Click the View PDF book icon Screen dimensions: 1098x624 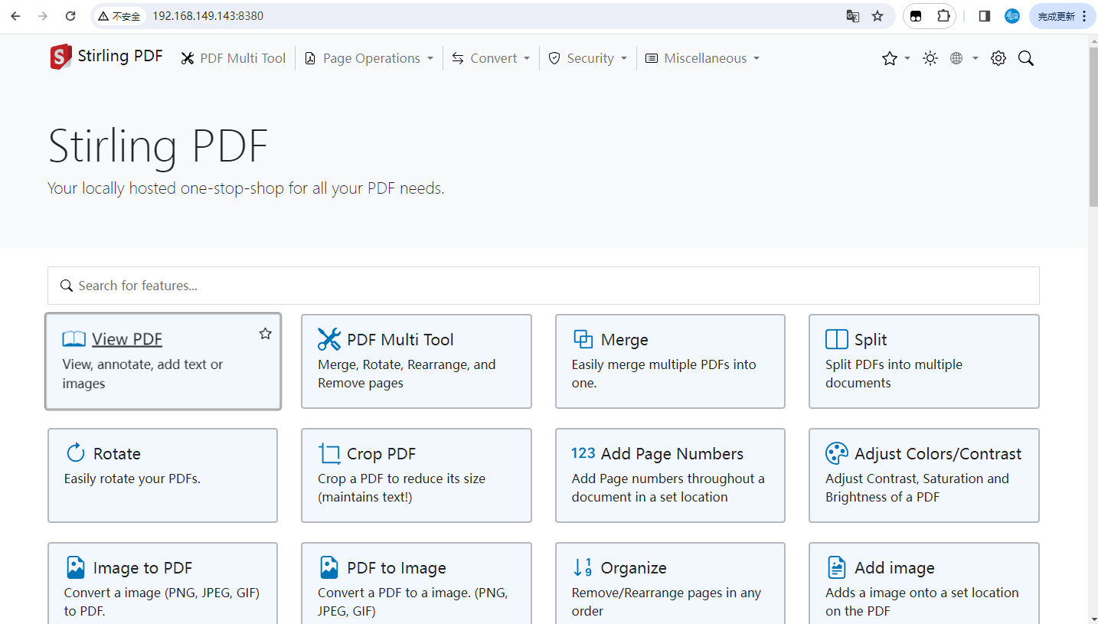pos(74,339)
